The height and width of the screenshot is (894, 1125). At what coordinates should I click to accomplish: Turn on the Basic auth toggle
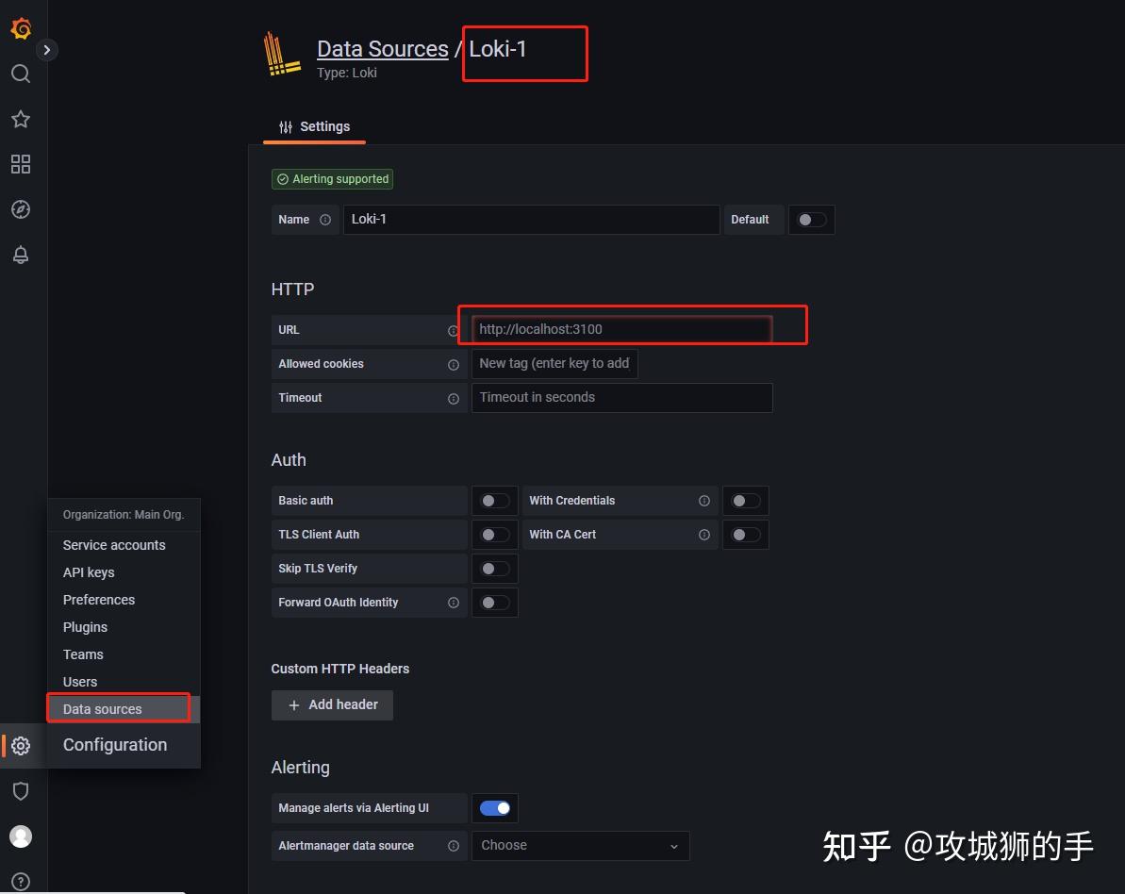click(x=494, y=500)
